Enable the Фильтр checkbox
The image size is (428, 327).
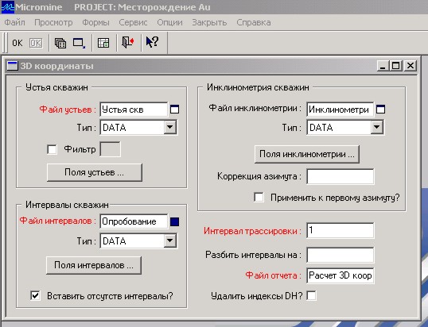tap(52, 149)
